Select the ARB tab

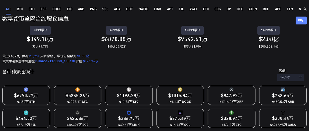81,9
